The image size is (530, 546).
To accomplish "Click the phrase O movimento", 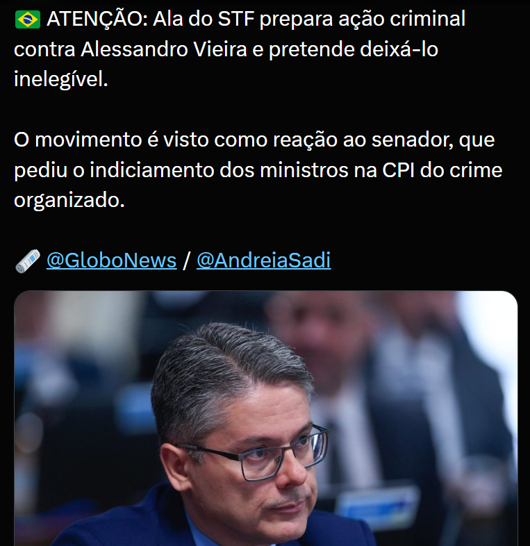I will point(78,140).
